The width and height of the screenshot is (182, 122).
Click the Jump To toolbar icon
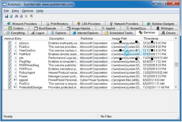point(31,16)
